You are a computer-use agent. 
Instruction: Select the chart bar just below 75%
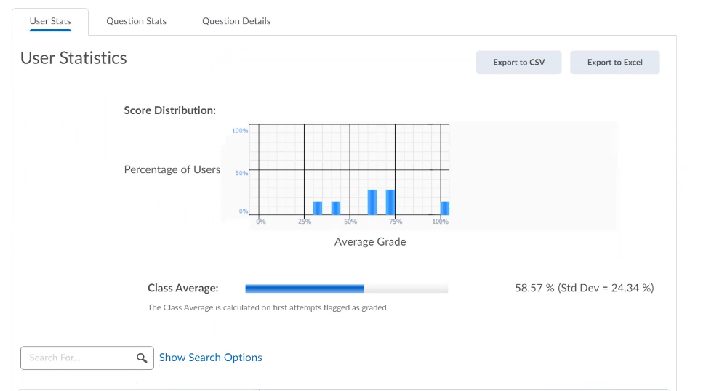[390, 202]
